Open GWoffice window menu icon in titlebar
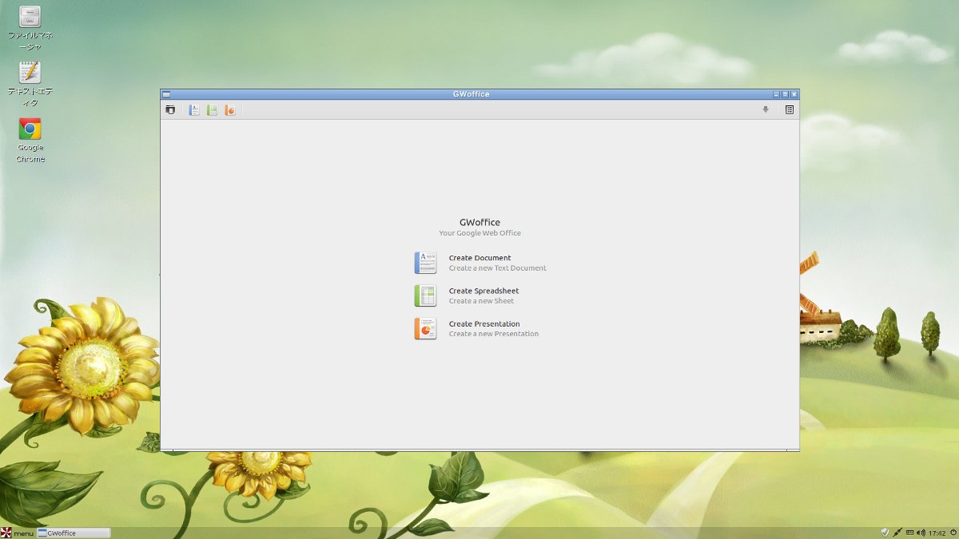The image size is (959, 539). pos(166,94)
